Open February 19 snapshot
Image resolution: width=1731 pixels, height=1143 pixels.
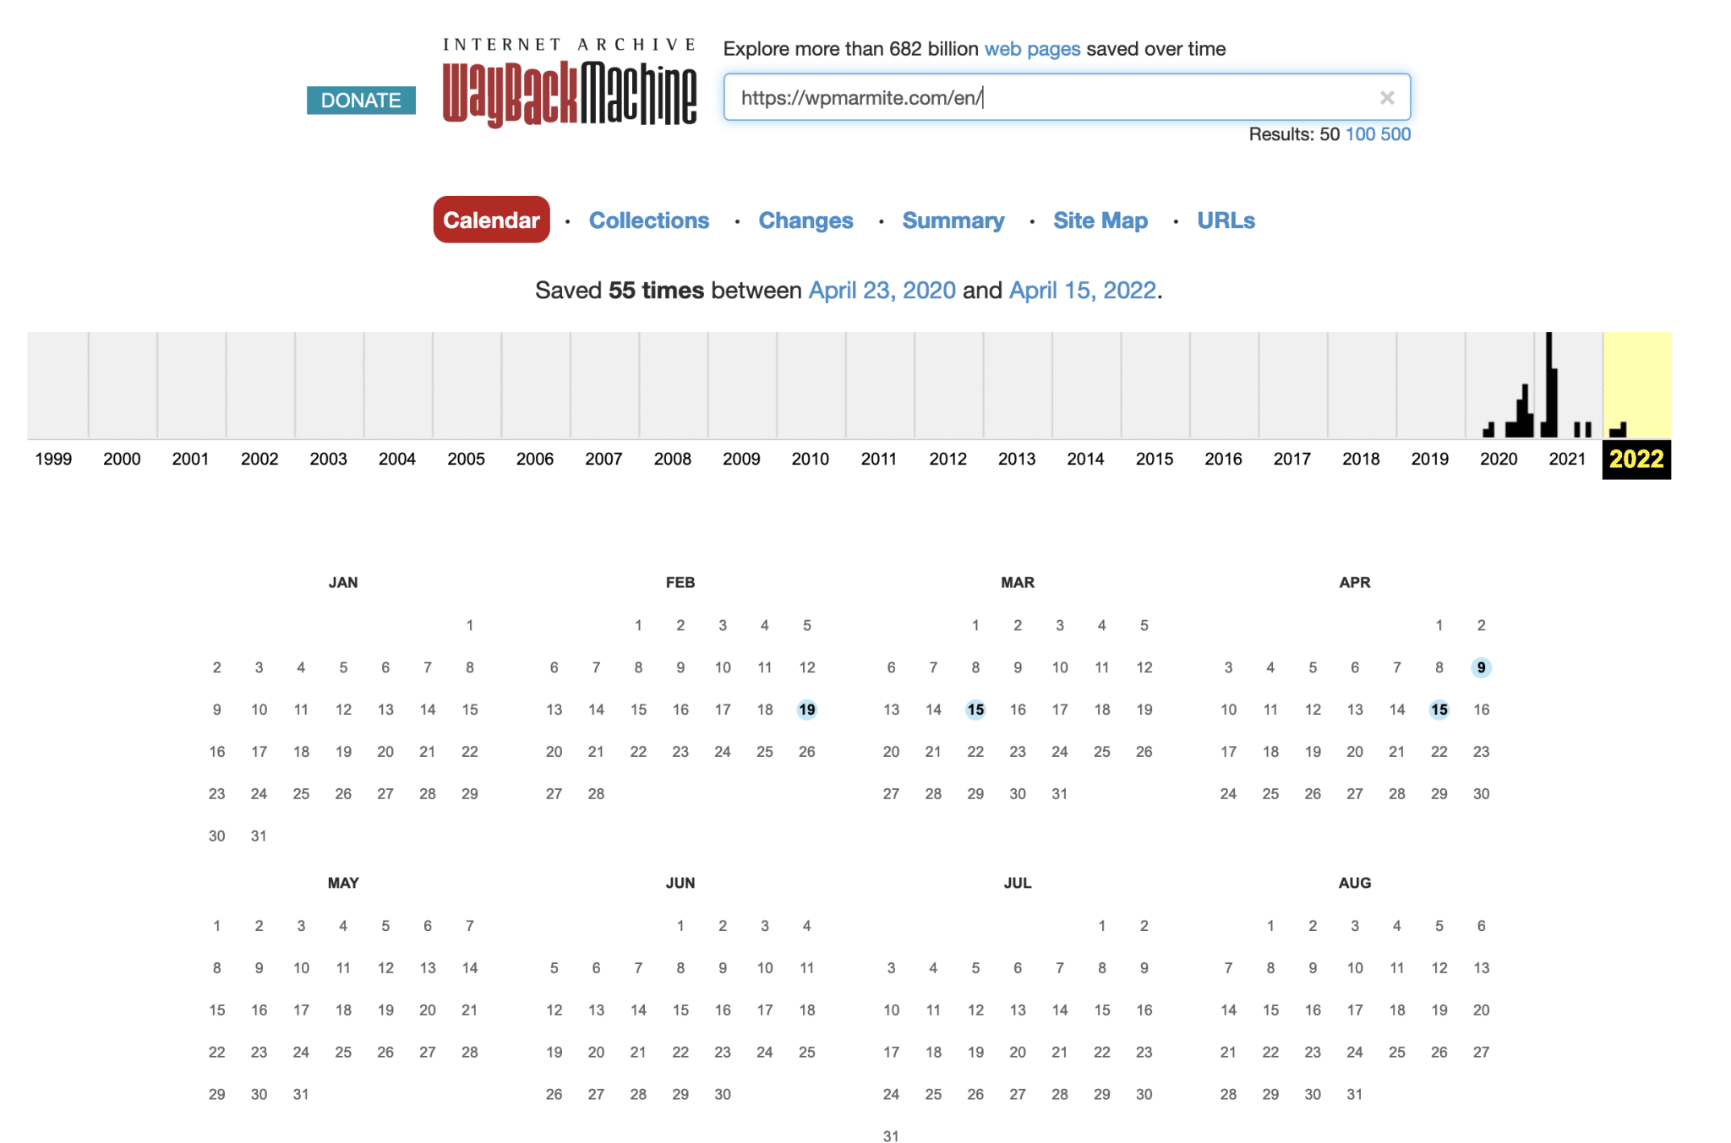click(x=807, y=710)
